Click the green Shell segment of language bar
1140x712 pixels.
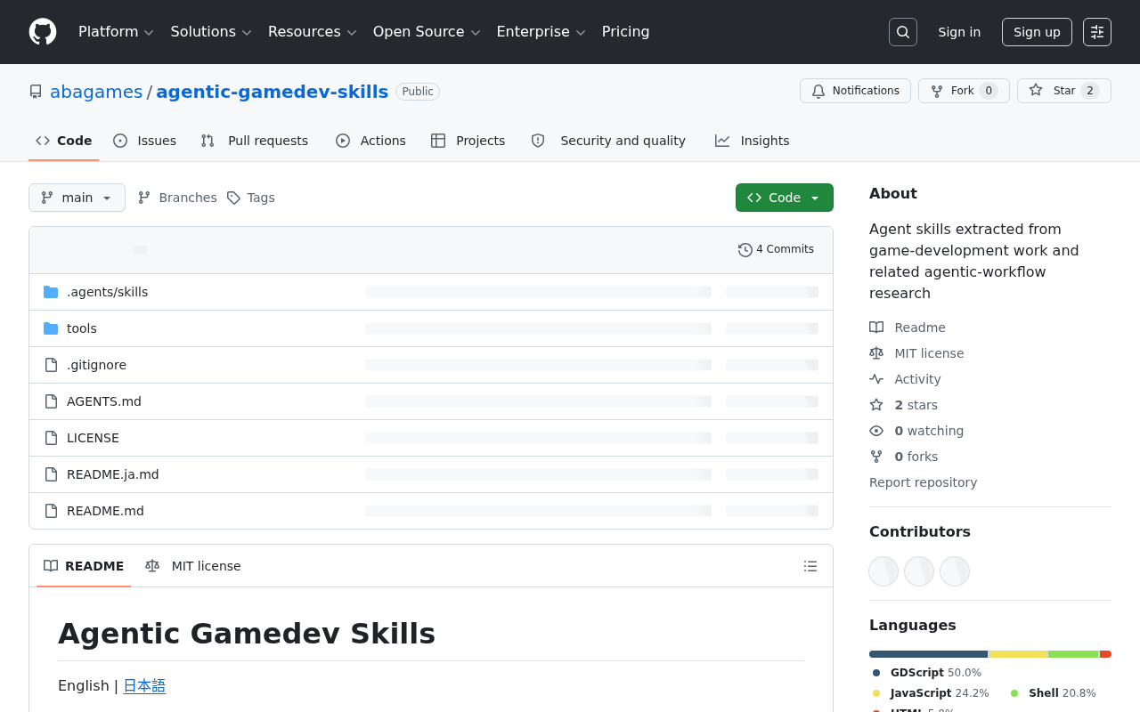[x=1073, y=654]
